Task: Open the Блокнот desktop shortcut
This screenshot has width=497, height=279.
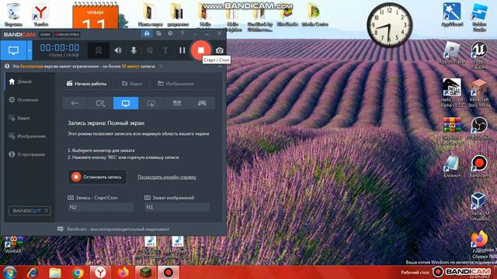Action: click(452, 167)
